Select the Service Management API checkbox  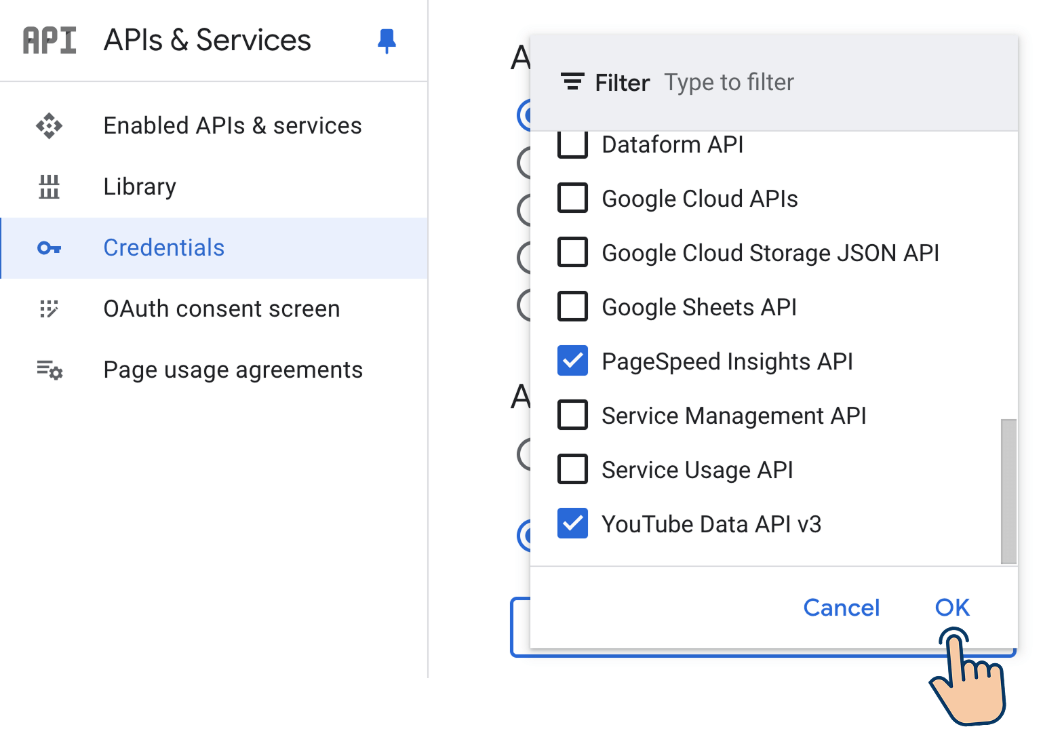[x=573, y=415]
